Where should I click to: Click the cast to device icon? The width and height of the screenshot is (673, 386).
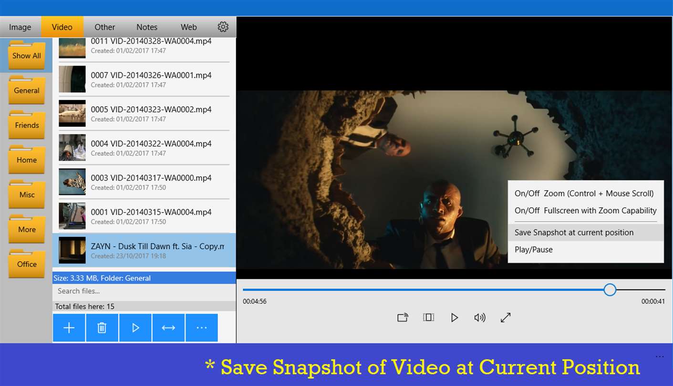coord(403,317)
